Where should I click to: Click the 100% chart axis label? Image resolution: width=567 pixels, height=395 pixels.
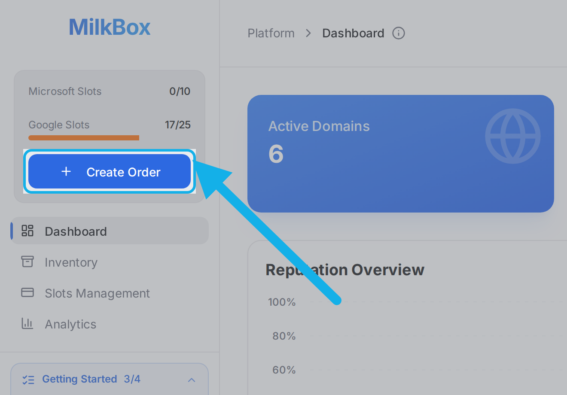pos(282,302)
